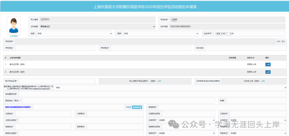The width and height of the screenshot is (289, 136).
Task: Open the 证件类型 dropdown showing 居民身份证
Action: point(97,27)
